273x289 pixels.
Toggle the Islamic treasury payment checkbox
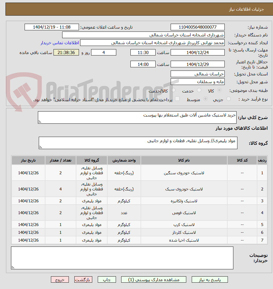click(x=177, y=99)
